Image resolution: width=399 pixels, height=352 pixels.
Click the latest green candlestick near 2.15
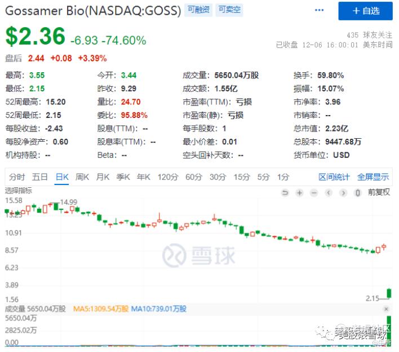pos(389,293)
